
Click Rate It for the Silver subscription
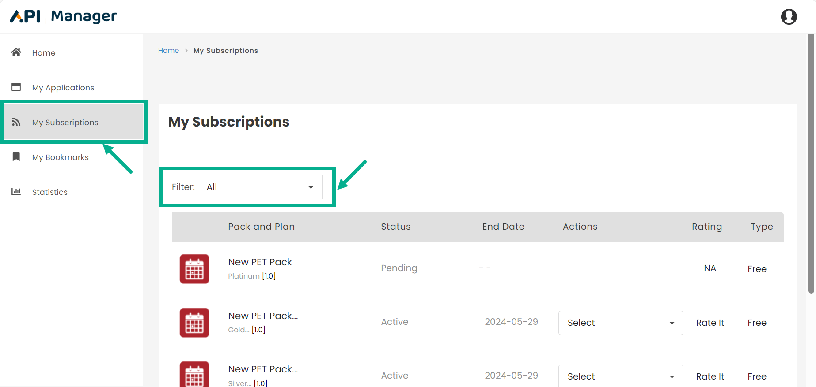(710, 376)
